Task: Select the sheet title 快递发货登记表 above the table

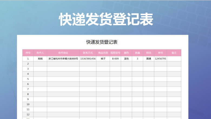Action: click(102, 42)
